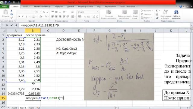
Task: Apply borders to selected cells
Action: click(33, 16)
